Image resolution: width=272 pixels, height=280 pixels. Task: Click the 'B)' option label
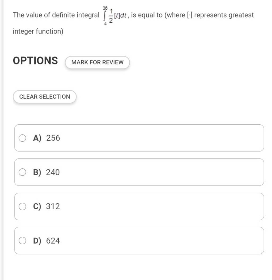pos(37,172)
